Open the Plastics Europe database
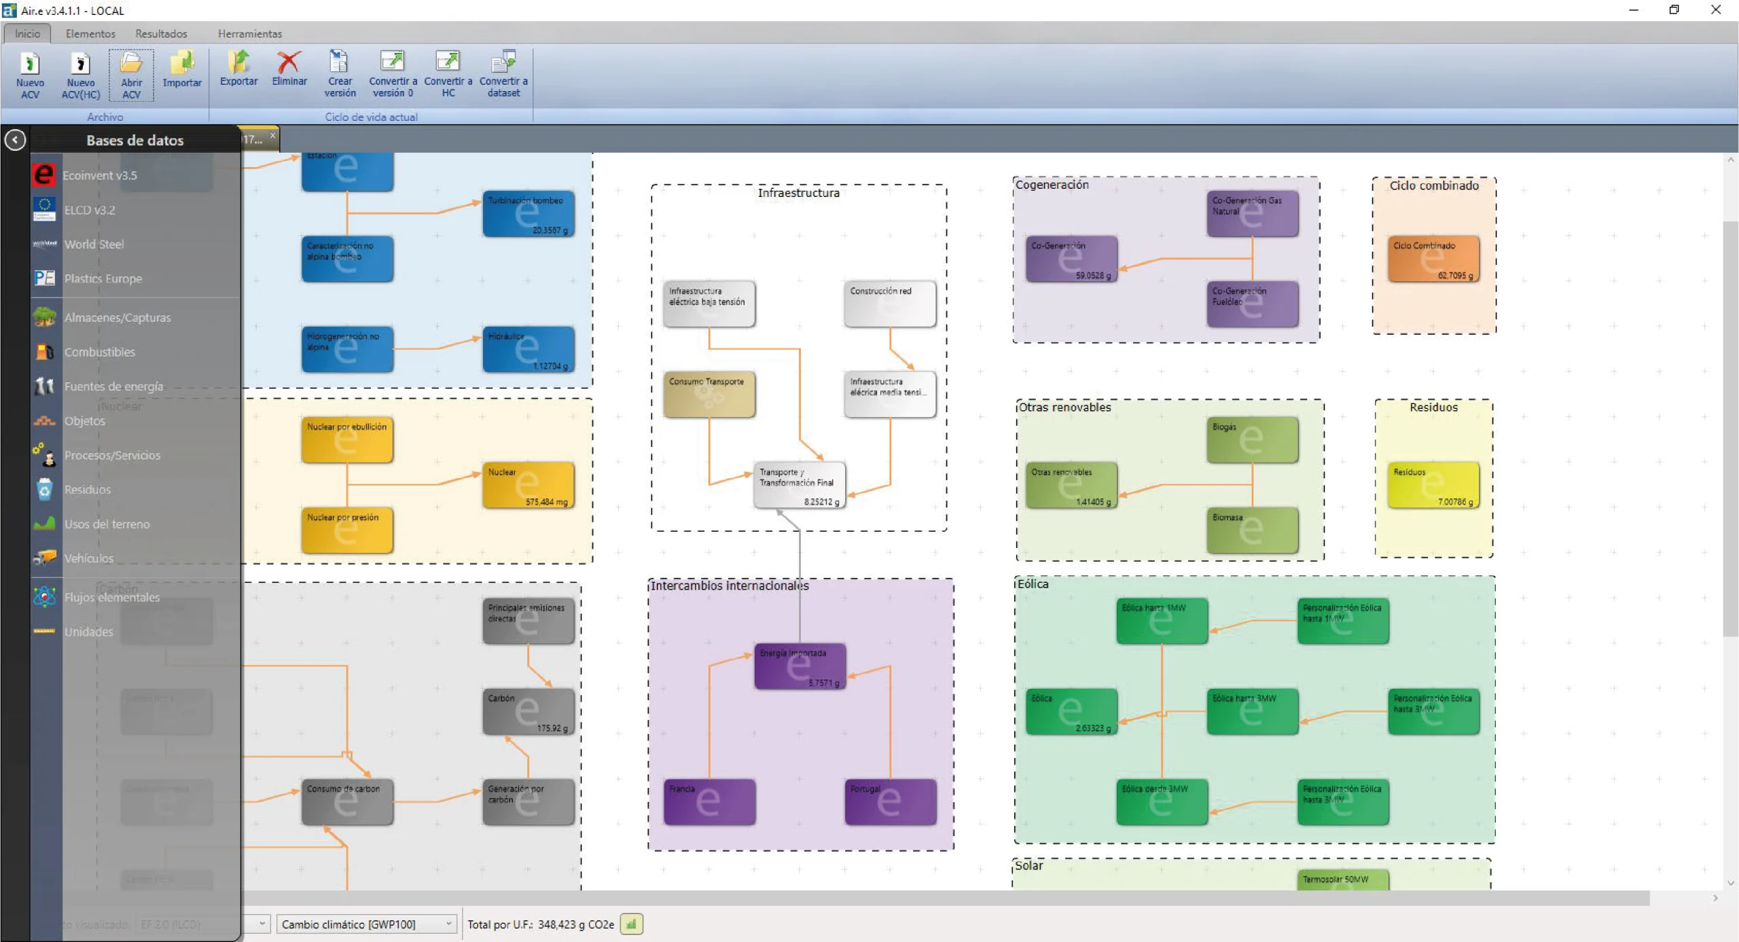The width and height of the screenshot is (1739, 942). [103, 278]
